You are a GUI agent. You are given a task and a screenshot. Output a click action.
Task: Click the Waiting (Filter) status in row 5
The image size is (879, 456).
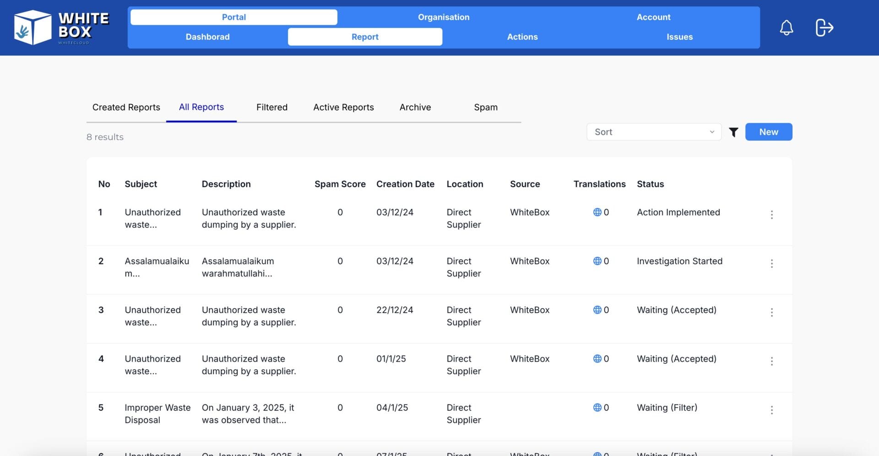click(x=667, y=407)
